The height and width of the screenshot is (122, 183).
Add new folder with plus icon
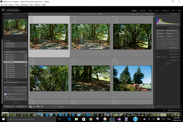coord(27,49)
